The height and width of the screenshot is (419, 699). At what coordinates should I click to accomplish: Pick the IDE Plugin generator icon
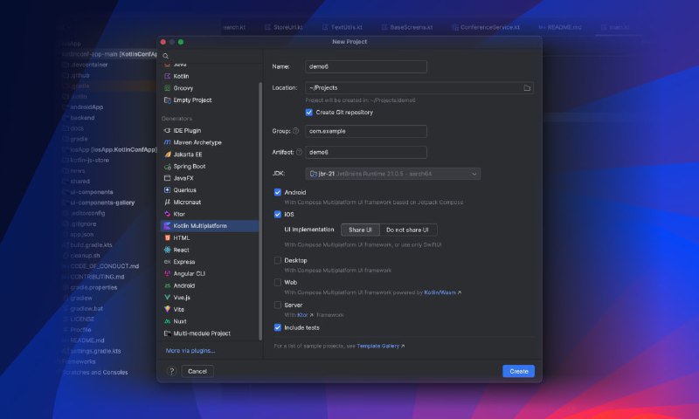tap(167, 130)
